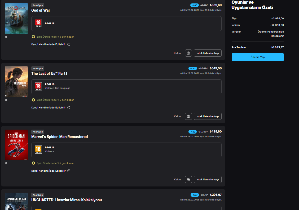Click the -%60 discount badge for God of War

pos(194,5)
